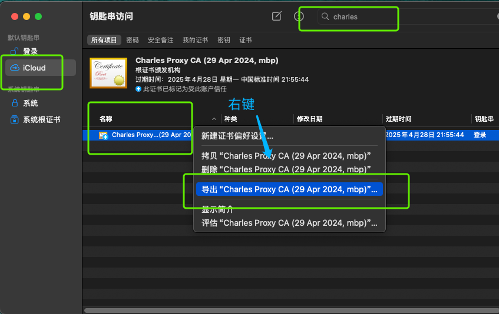Switch to the 密码 tab
The height and width of the screenshot is (314, 499).
pos(133,40)
